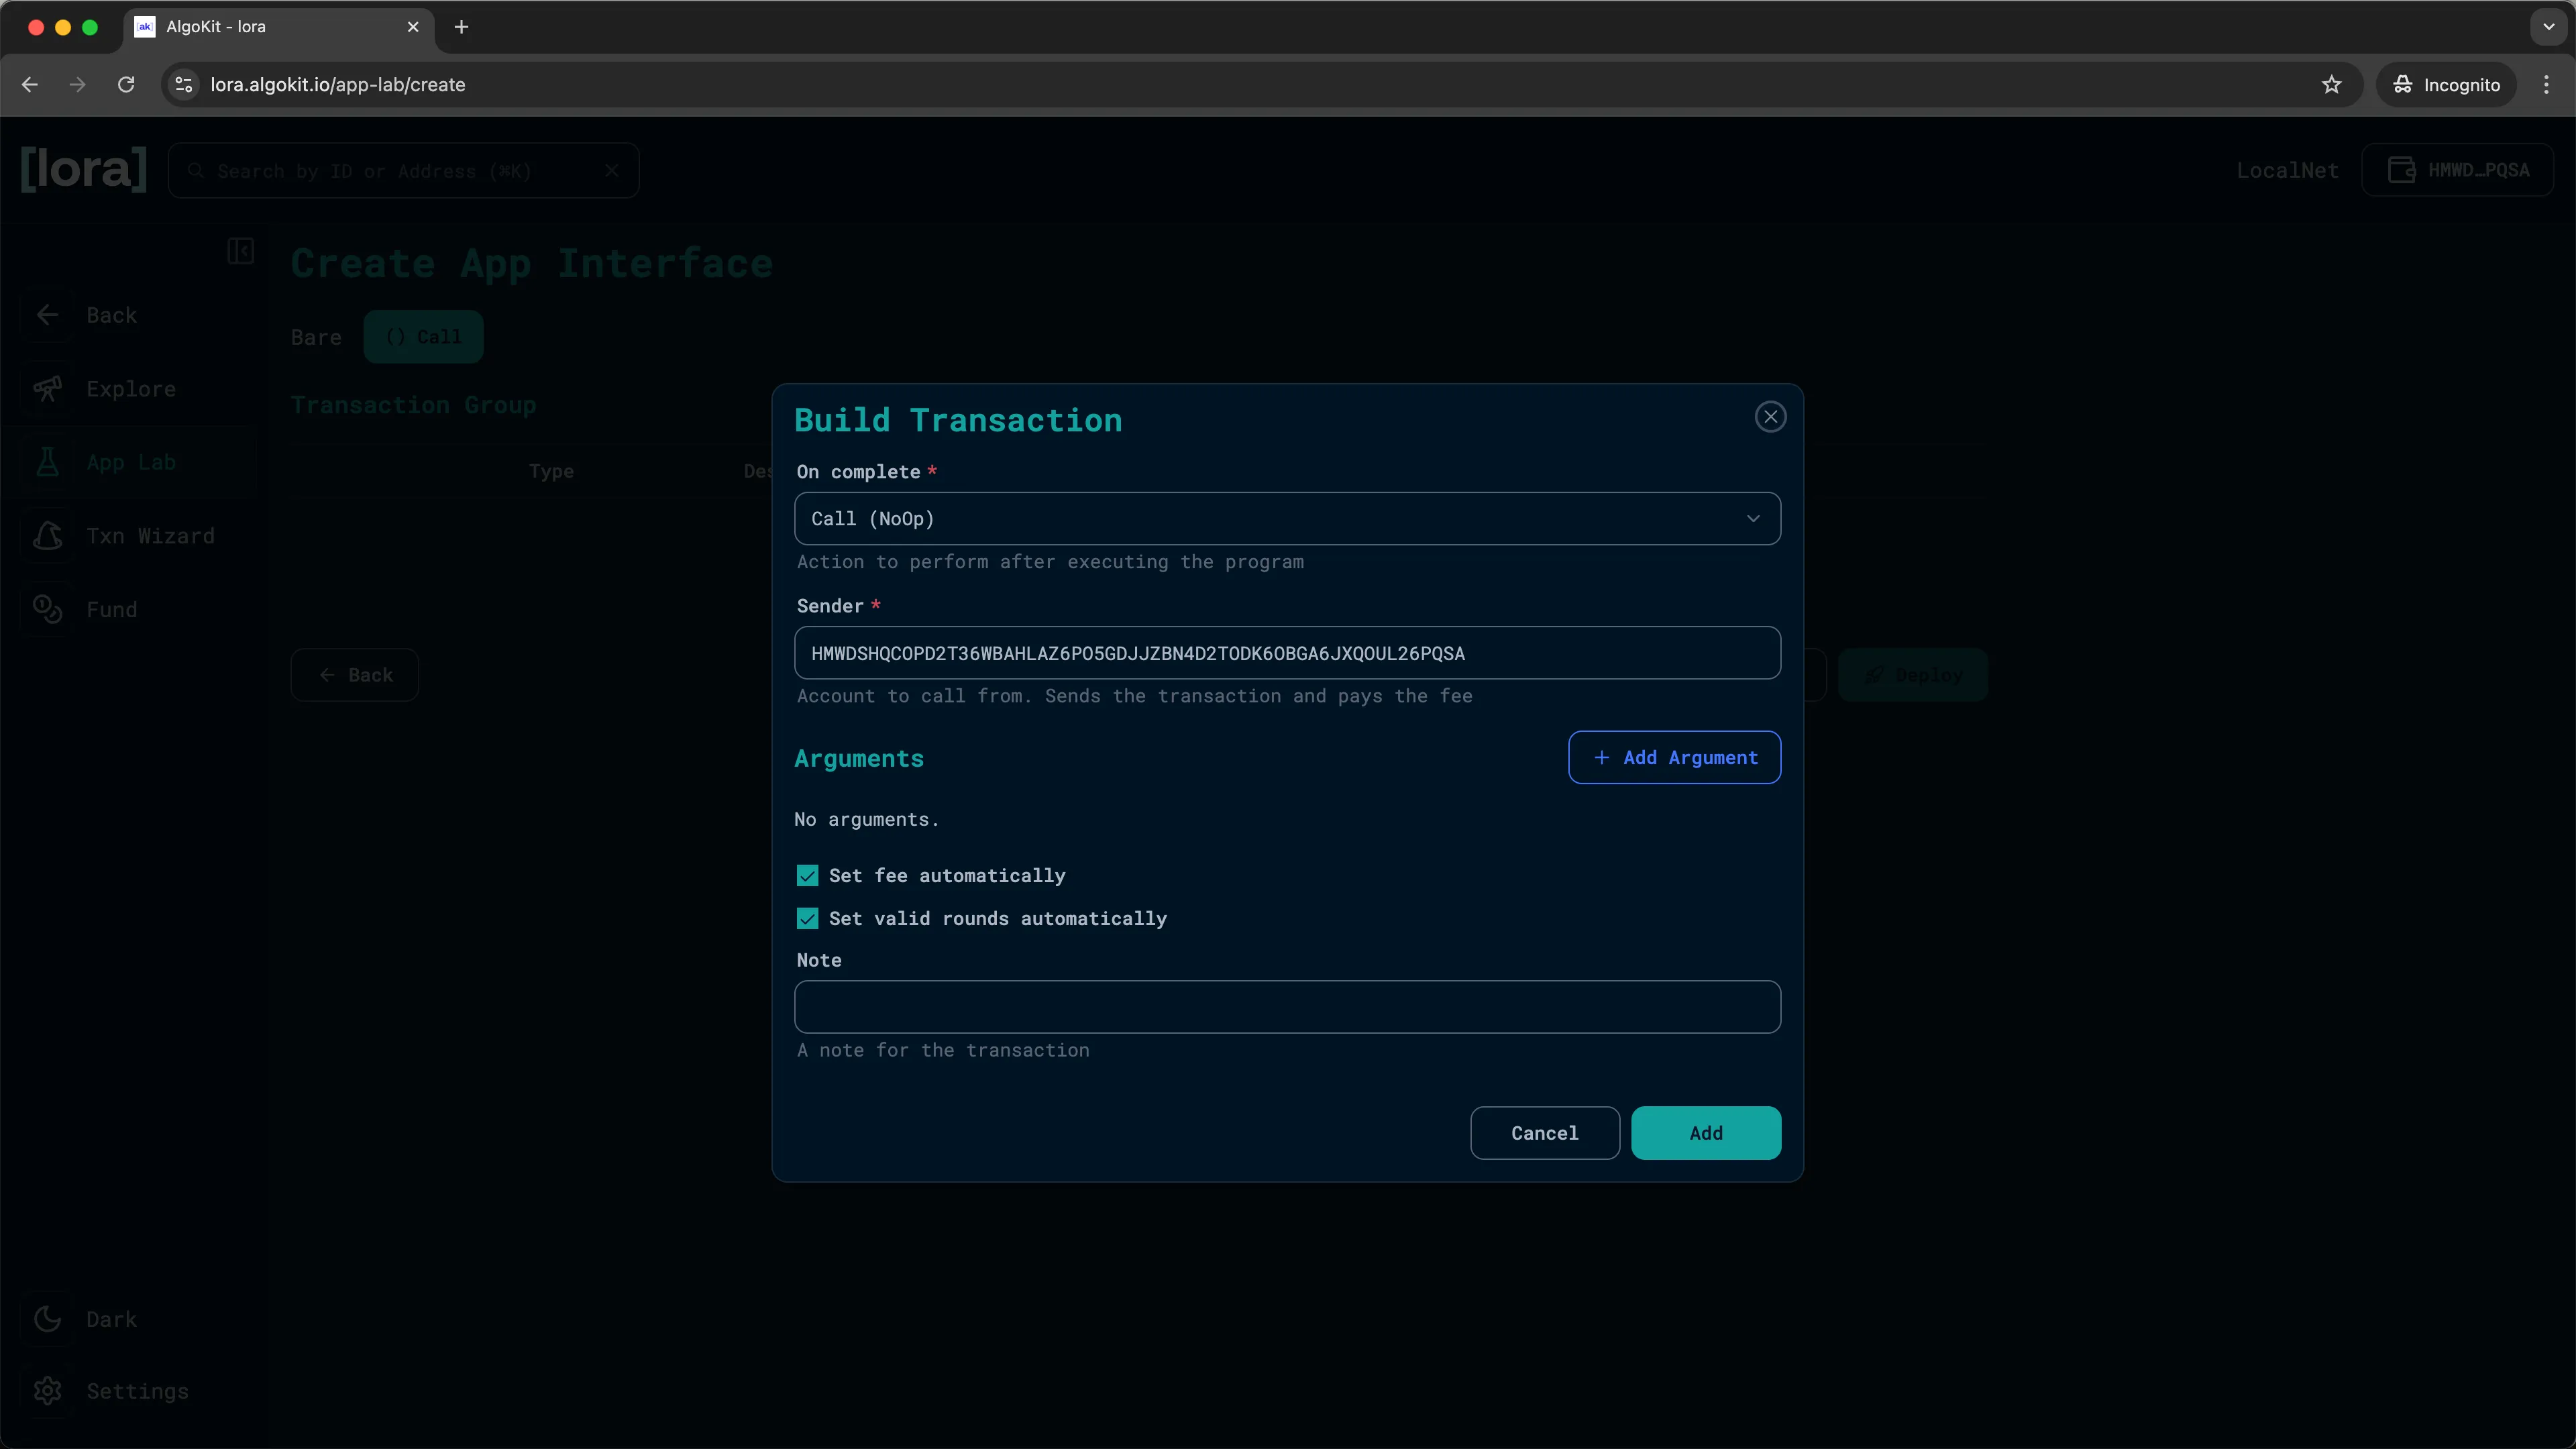The width and height of the screenshot is (2576, 1449).
Task: Open the LocalNet network selector
Action: point(2287,170)
